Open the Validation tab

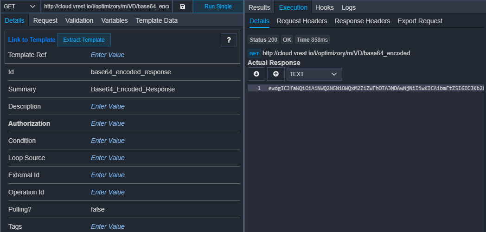[x=79, y=20]
